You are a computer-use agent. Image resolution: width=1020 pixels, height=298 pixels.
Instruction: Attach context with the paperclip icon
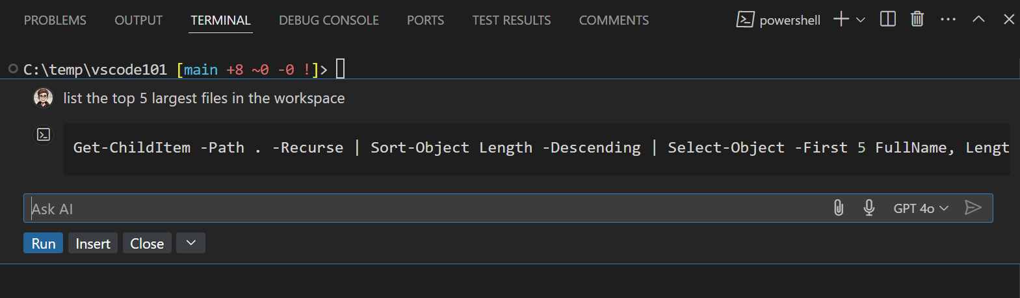pyautogui.click(x=839, y=208)
